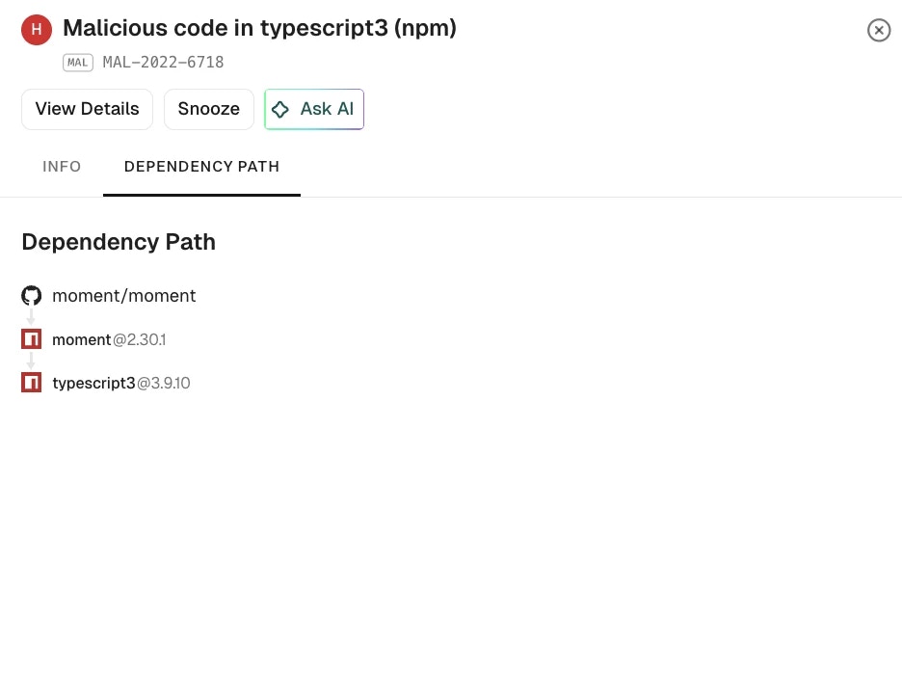Select the moment@2.30.1 package

point(109,340)
